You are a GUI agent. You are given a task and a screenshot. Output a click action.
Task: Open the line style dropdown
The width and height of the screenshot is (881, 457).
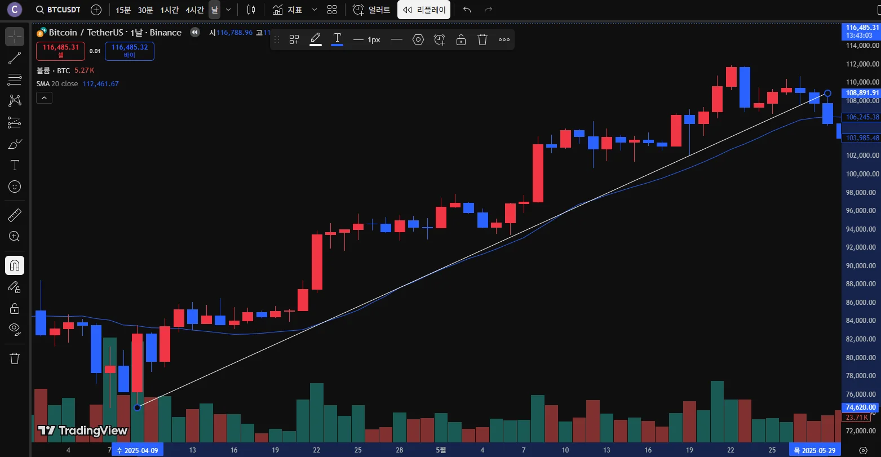tap(397, 39)
